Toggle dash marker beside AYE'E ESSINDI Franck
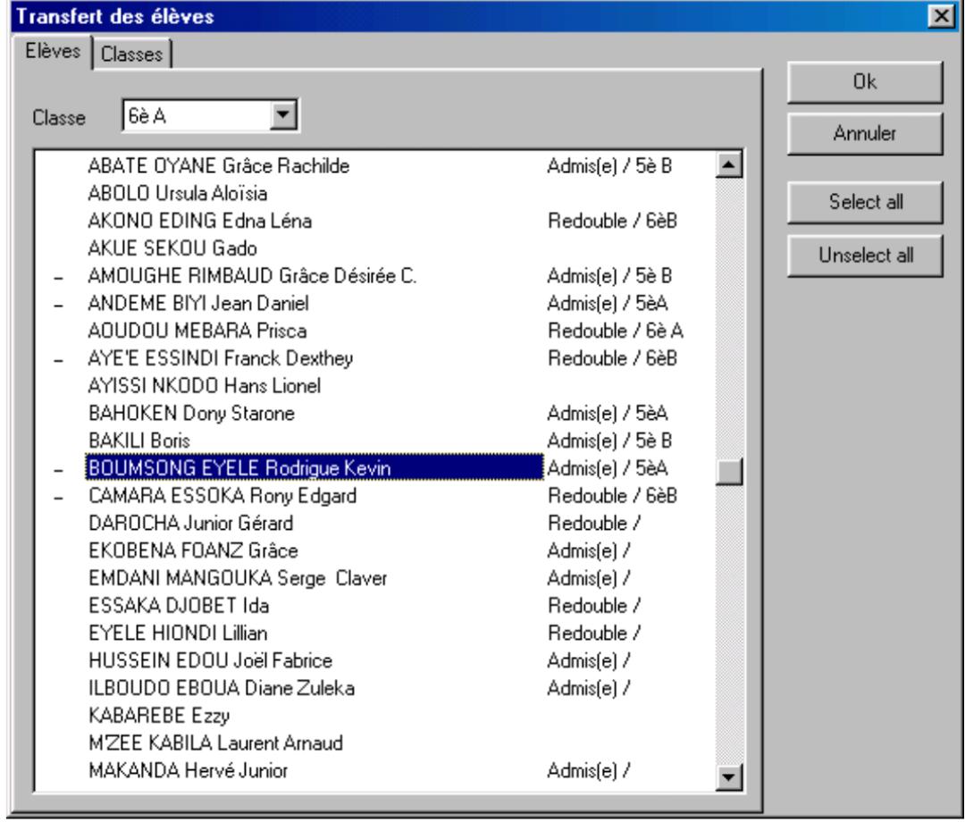 point(59,360)
